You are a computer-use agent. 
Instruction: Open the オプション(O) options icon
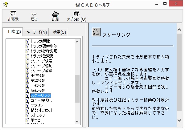[77, 14]
